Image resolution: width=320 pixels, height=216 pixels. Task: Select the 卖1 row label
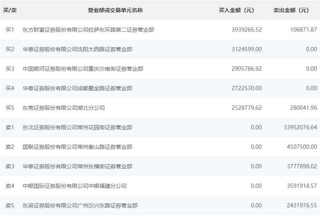tap(10, 127)
